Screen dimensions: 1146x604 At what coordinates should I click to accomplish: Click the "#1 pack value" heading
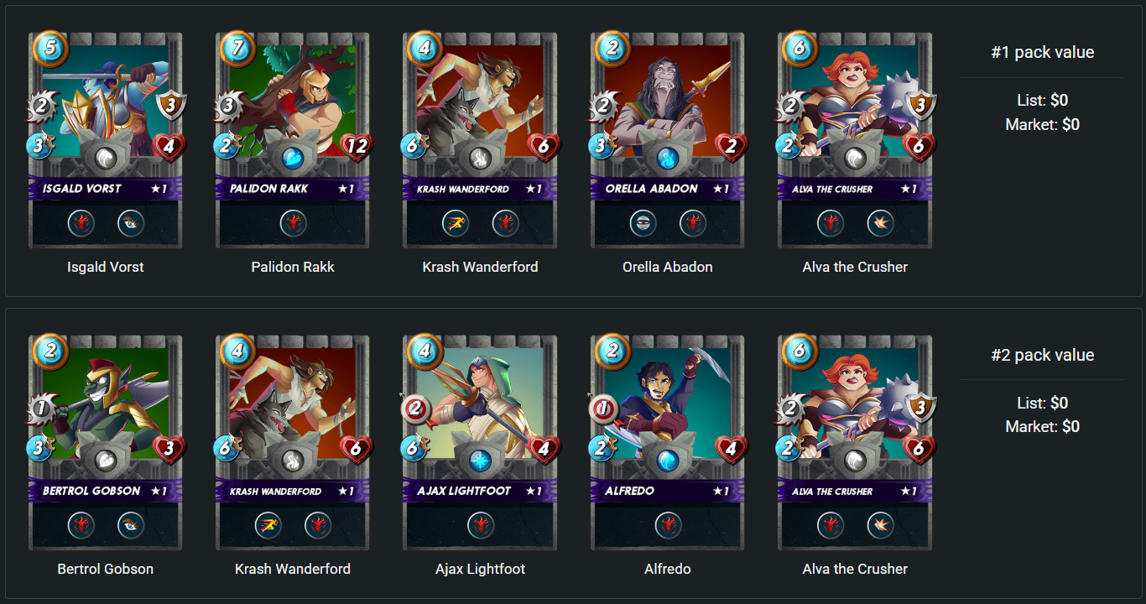1042,52
